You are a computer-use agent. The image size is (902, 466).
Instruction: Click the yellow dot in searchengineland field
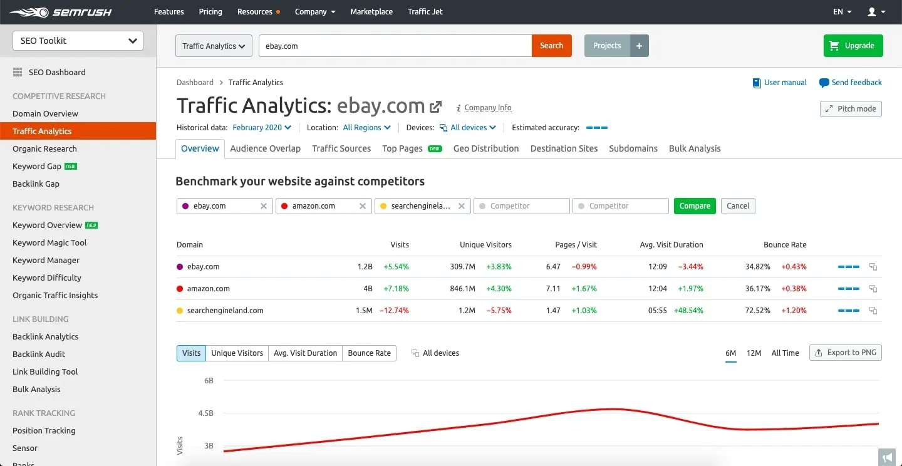[383, 206]
